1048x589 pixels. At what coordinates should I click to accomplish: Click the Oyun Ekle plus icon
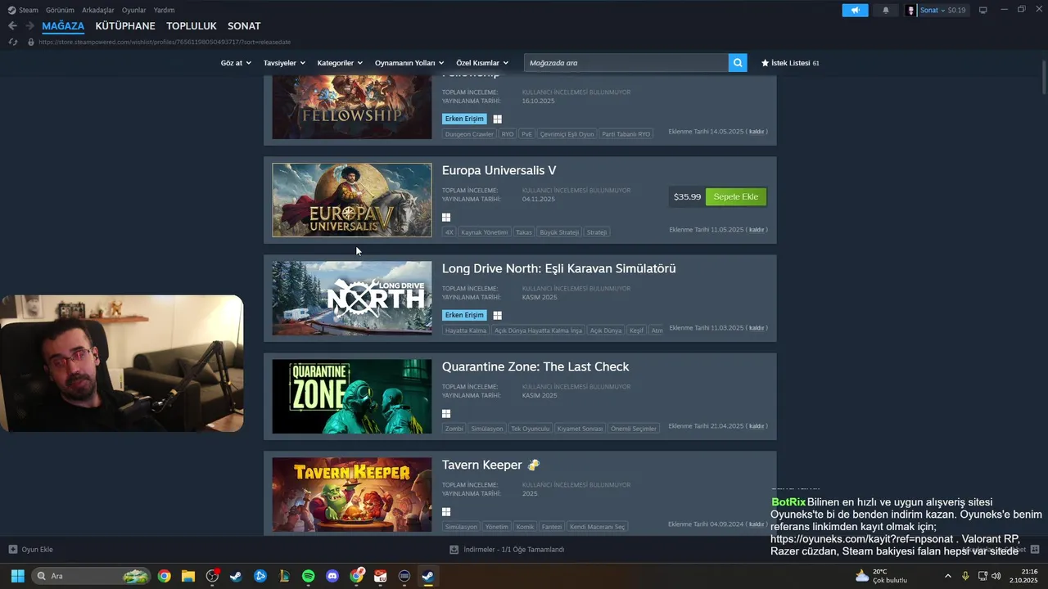[13, 550]
